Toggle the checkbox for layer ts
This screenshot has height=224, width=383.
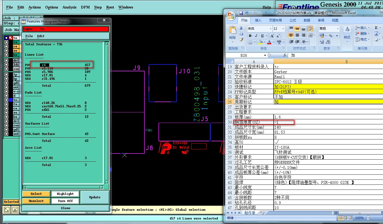click(6, 42)
